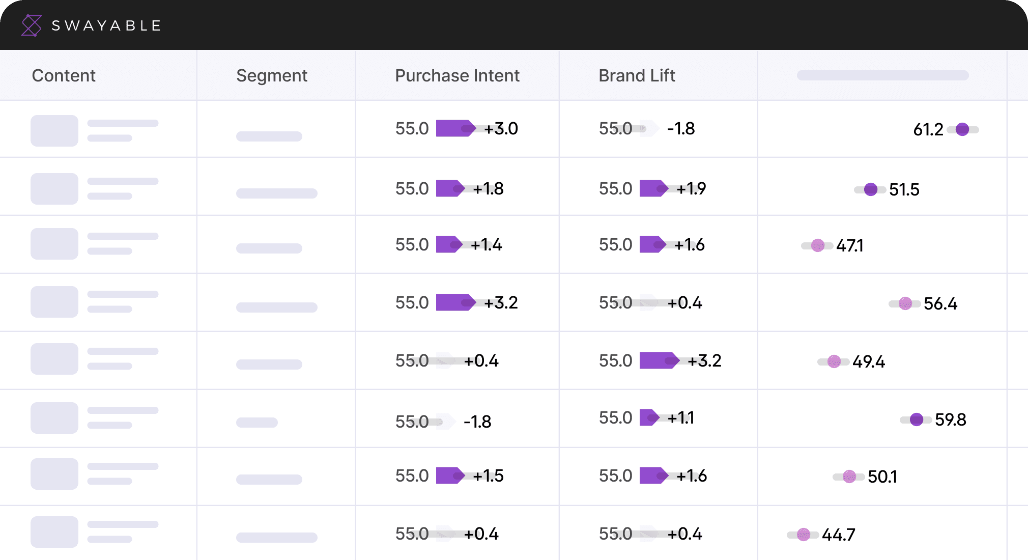This screenshot has width=1028, height=560.
Task: Click the dark purple dot at 61.2
Action: click(x=962, y=129)
